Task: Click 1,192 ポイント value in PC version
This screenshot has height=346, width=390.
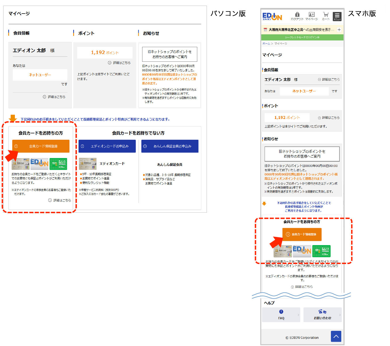Action: point(105,53)
